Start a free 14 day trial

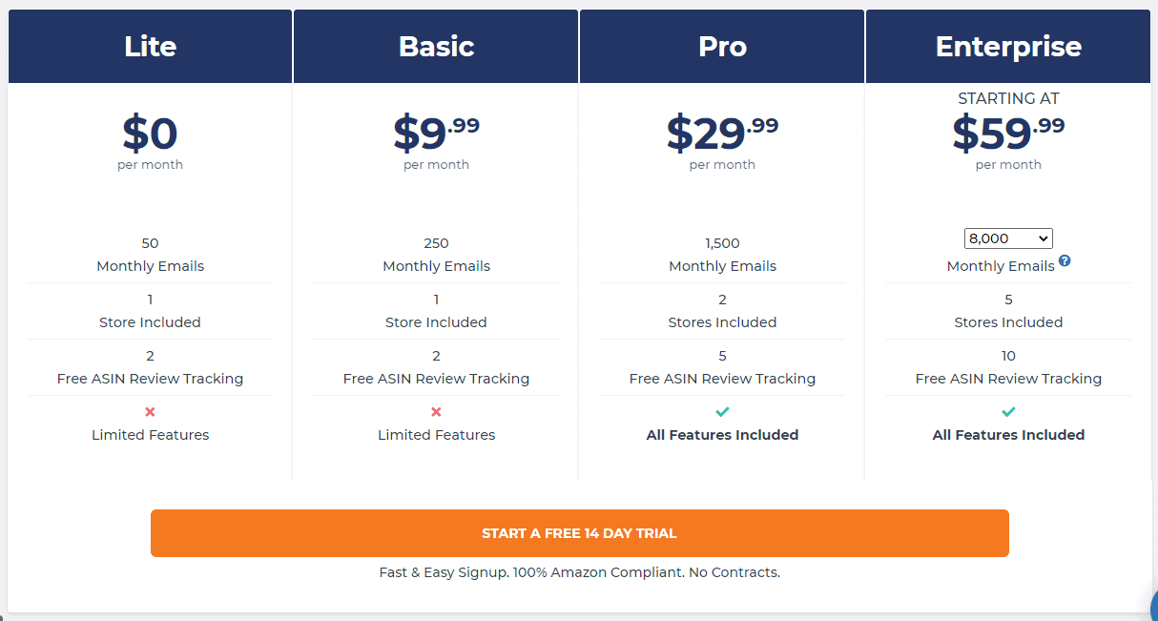click(579, 533)
